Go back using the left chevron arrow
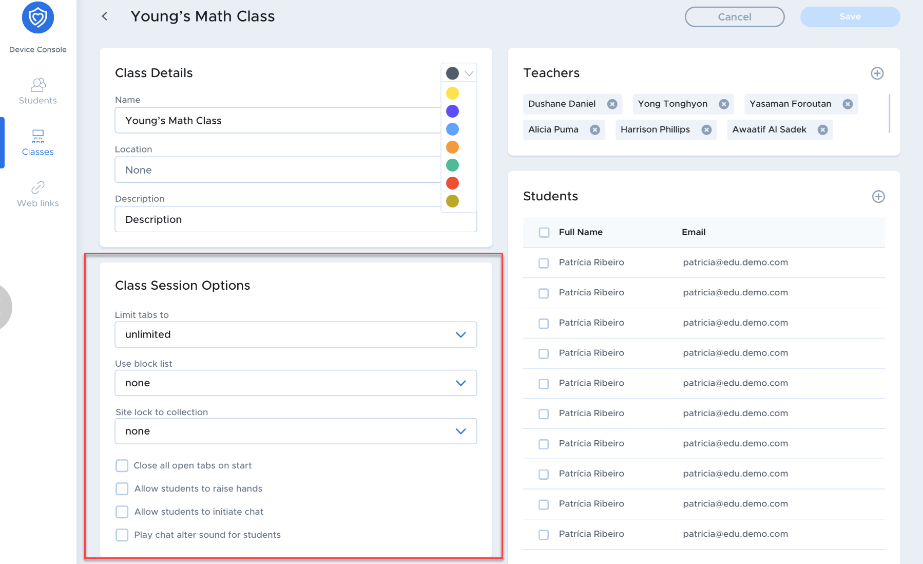This screenshot has height=564, width=923. [x=105, y=16]
